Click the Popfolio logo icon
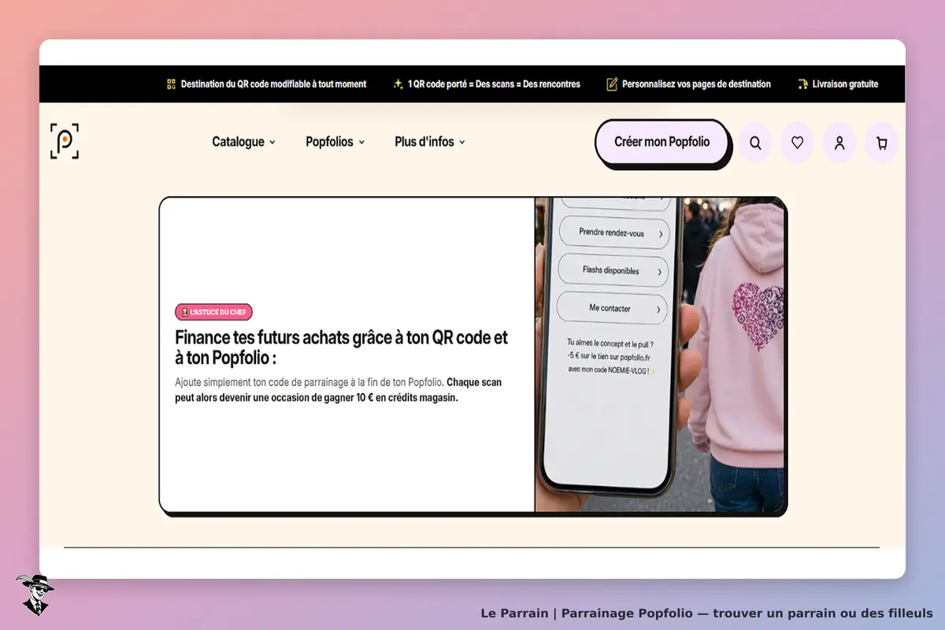 point(65,141)
